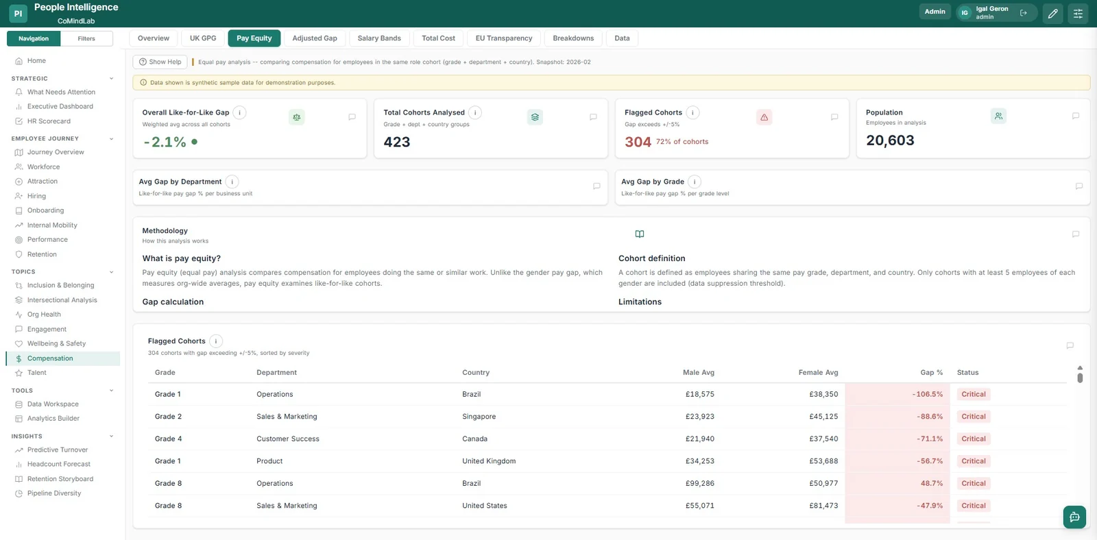
Task: Click the Admin button in header
Action: tap(935, 12)
